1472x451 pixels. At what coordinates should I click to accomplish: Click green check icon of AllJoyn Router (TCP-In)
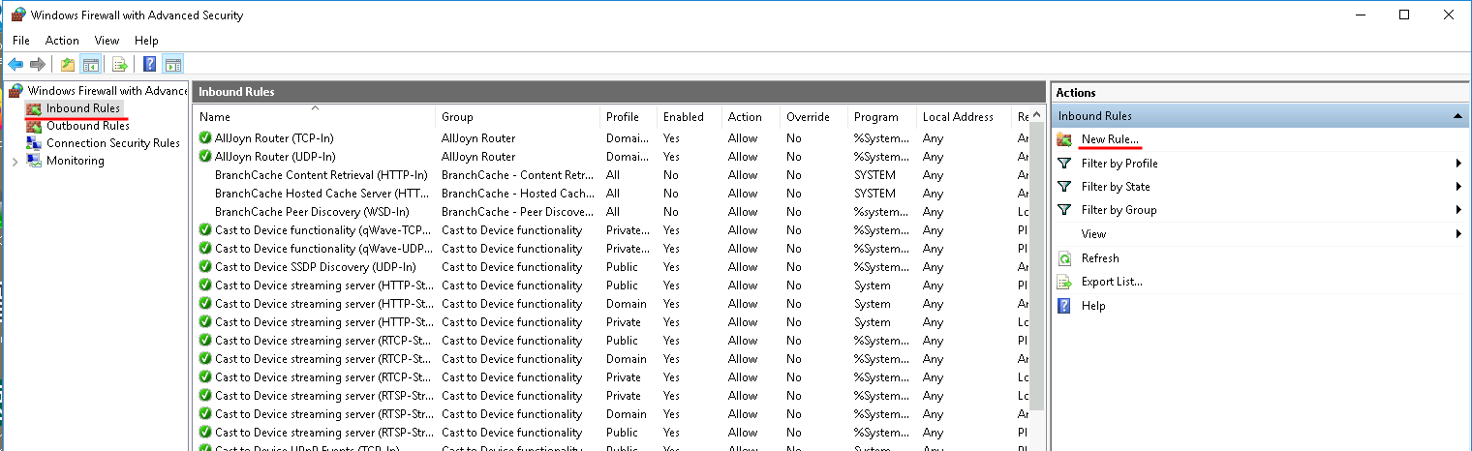click(205, 138)
